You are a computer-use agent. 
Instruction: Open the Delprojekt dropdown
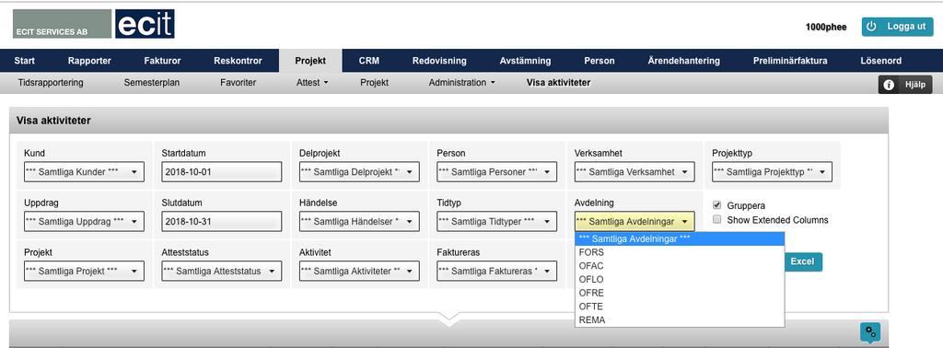(359, 172)
